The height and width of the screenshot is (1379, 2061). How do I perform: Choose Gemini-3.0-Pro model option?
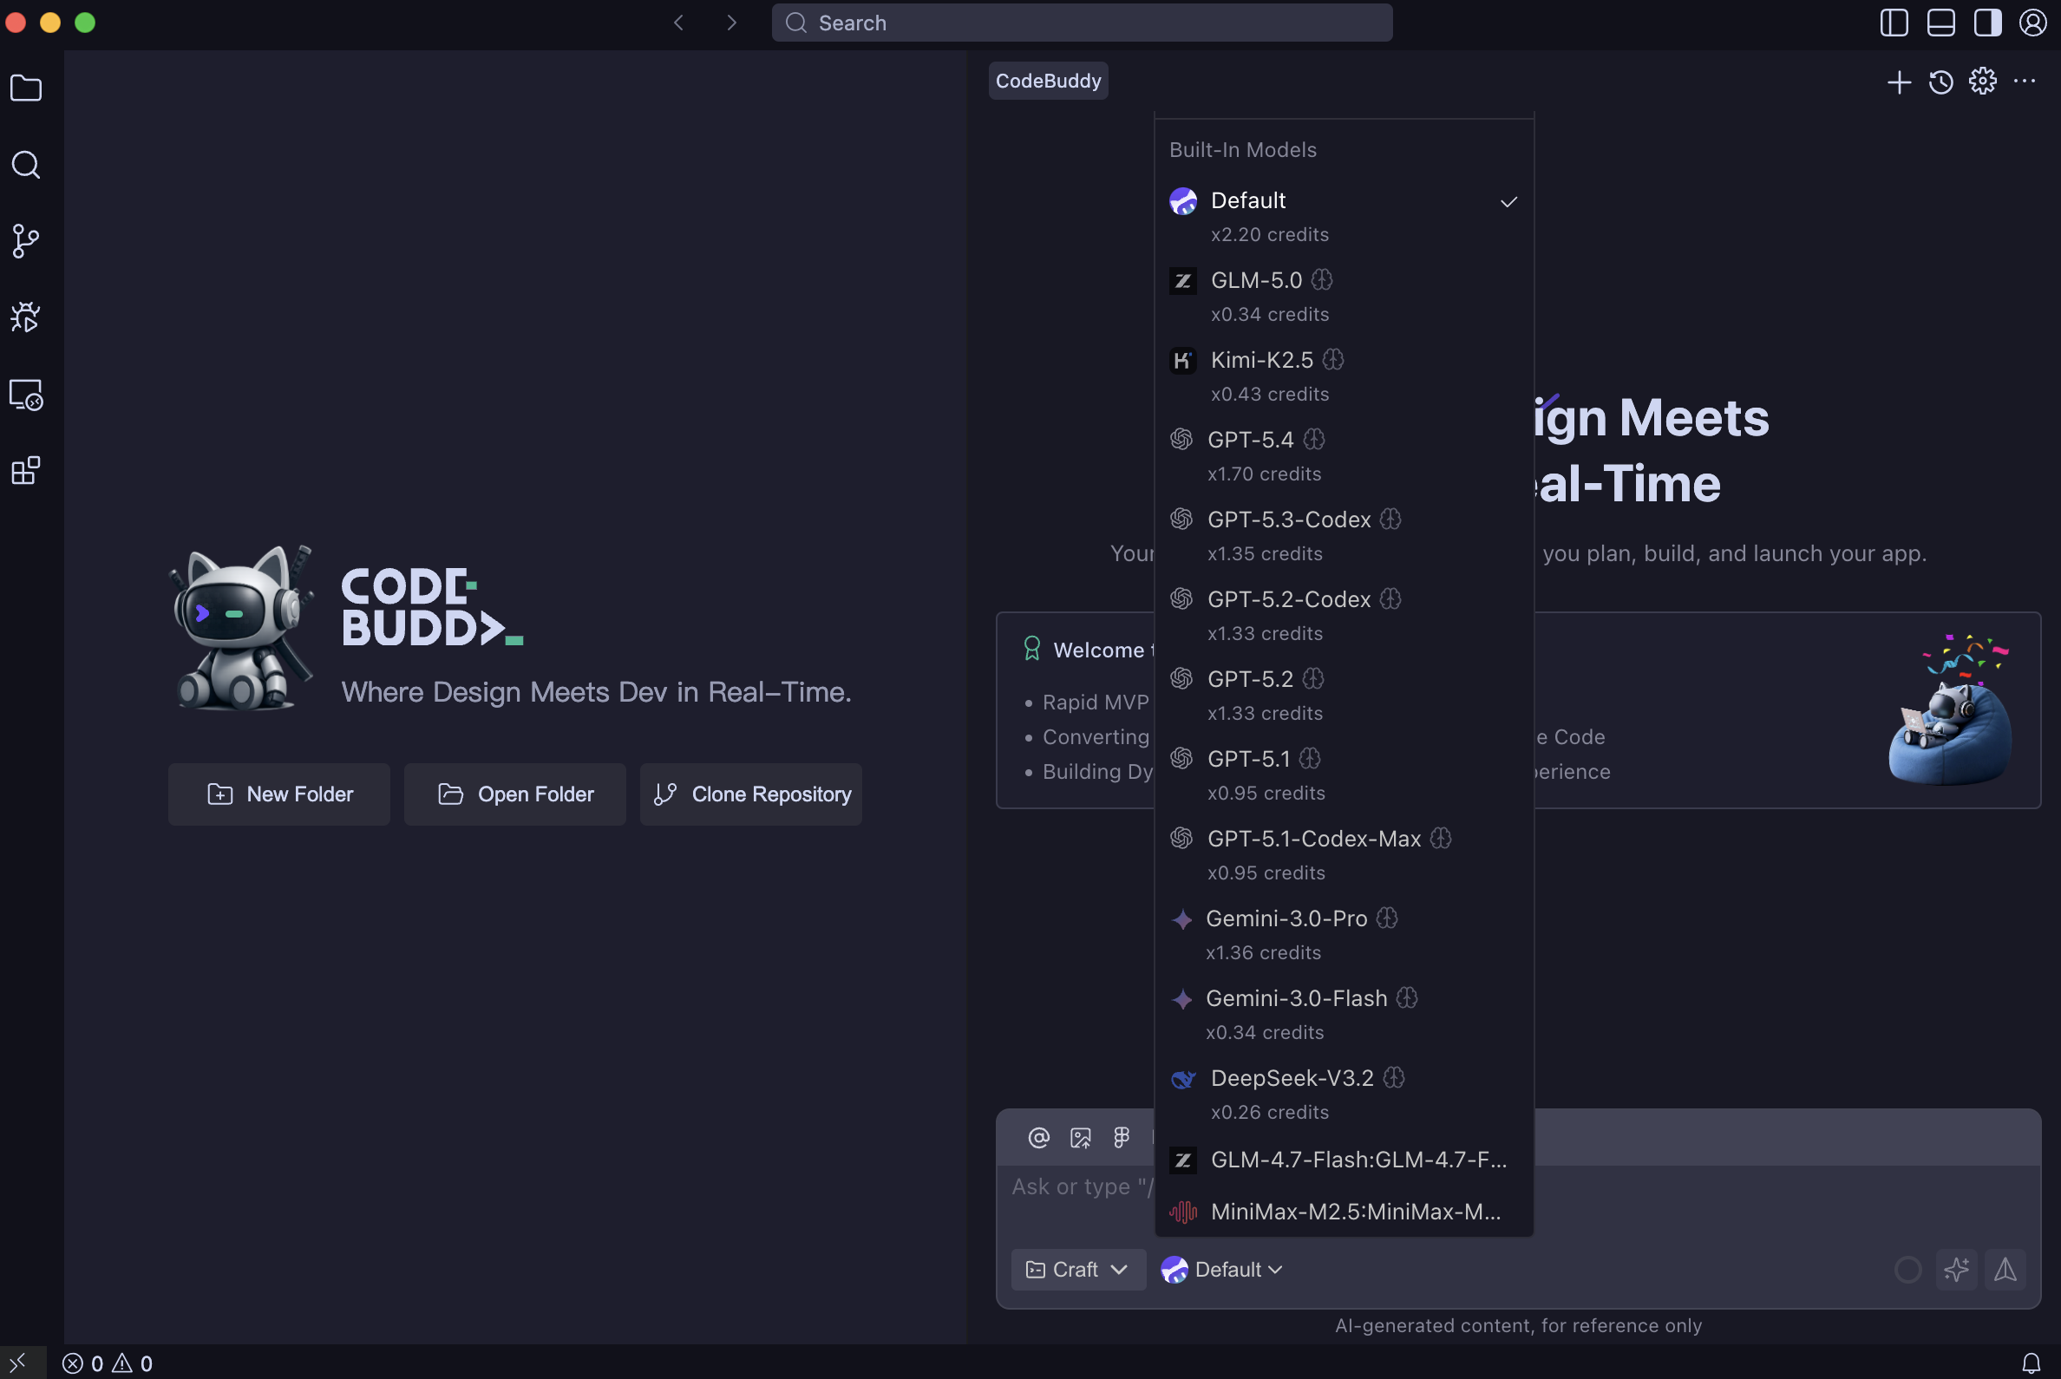point(1286,919)
